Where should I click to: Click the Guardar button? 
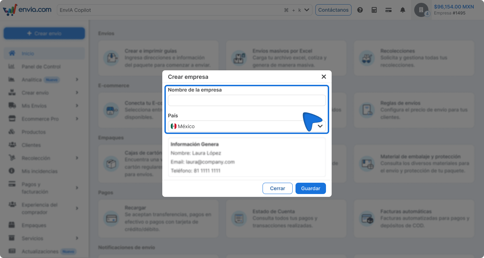(x=310, y=188)
